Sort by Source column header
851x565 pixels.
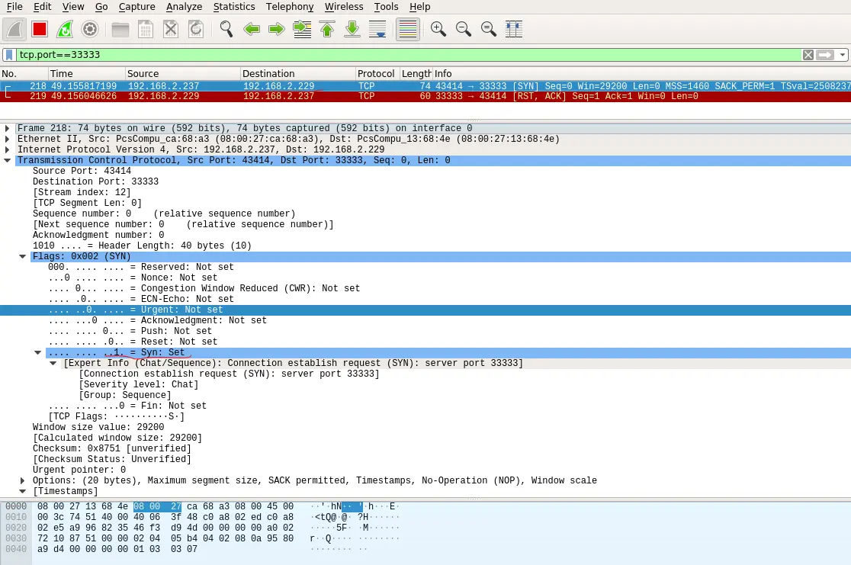coord(182,74)
